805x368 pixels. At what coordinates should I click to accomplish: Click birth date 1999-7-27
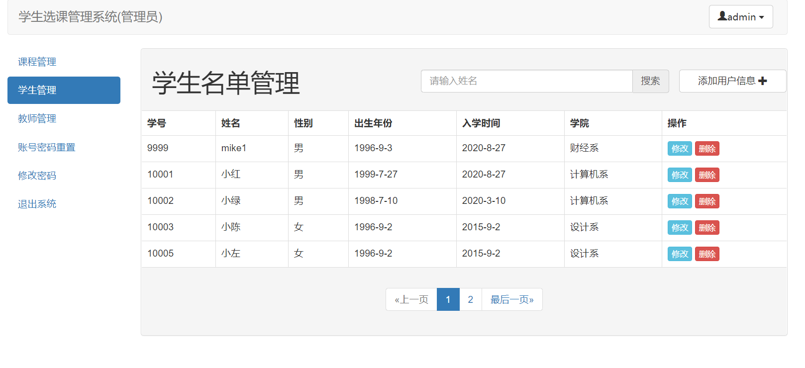(x=376, y=175)
